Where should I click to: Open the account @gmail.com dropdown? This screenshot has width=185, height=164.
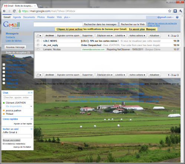tap(165, 17)
